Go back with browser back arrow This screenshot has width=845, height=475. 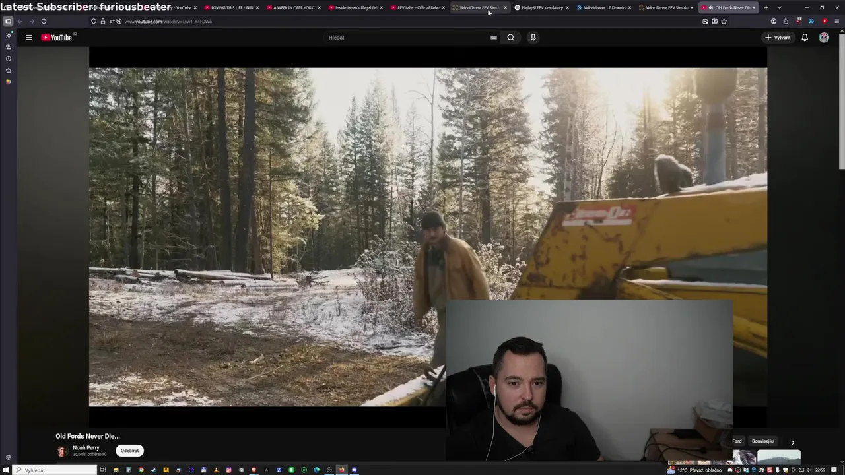coord(20,21)
